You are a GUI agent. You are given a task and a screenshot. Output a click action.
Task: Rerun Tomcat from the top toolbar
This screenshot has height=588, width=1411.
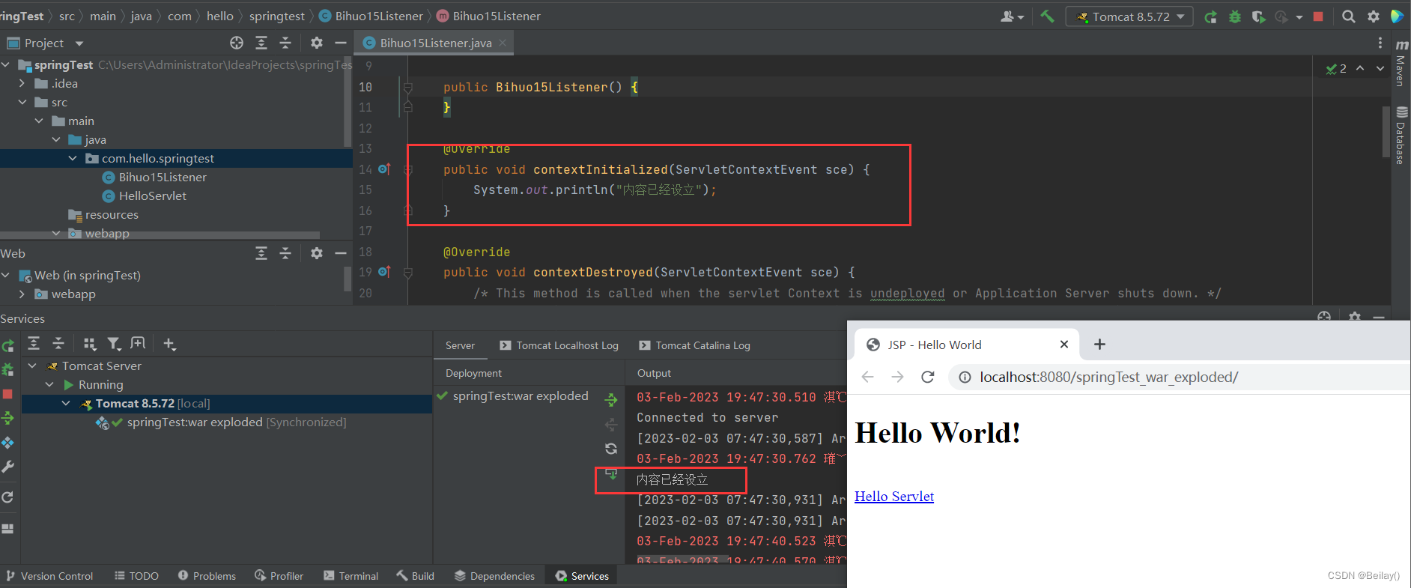1210,16
